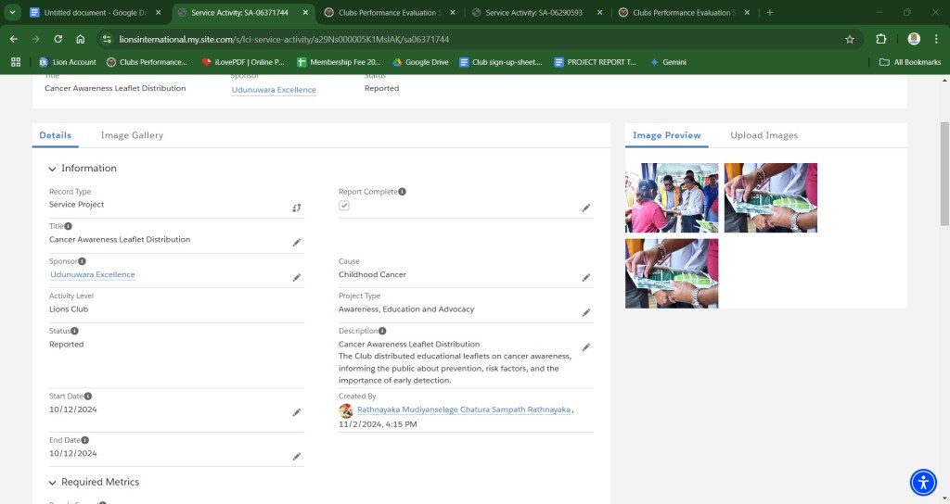
Task: Select the 'Childhood Cancer' cause value
Action: (372, 274)
